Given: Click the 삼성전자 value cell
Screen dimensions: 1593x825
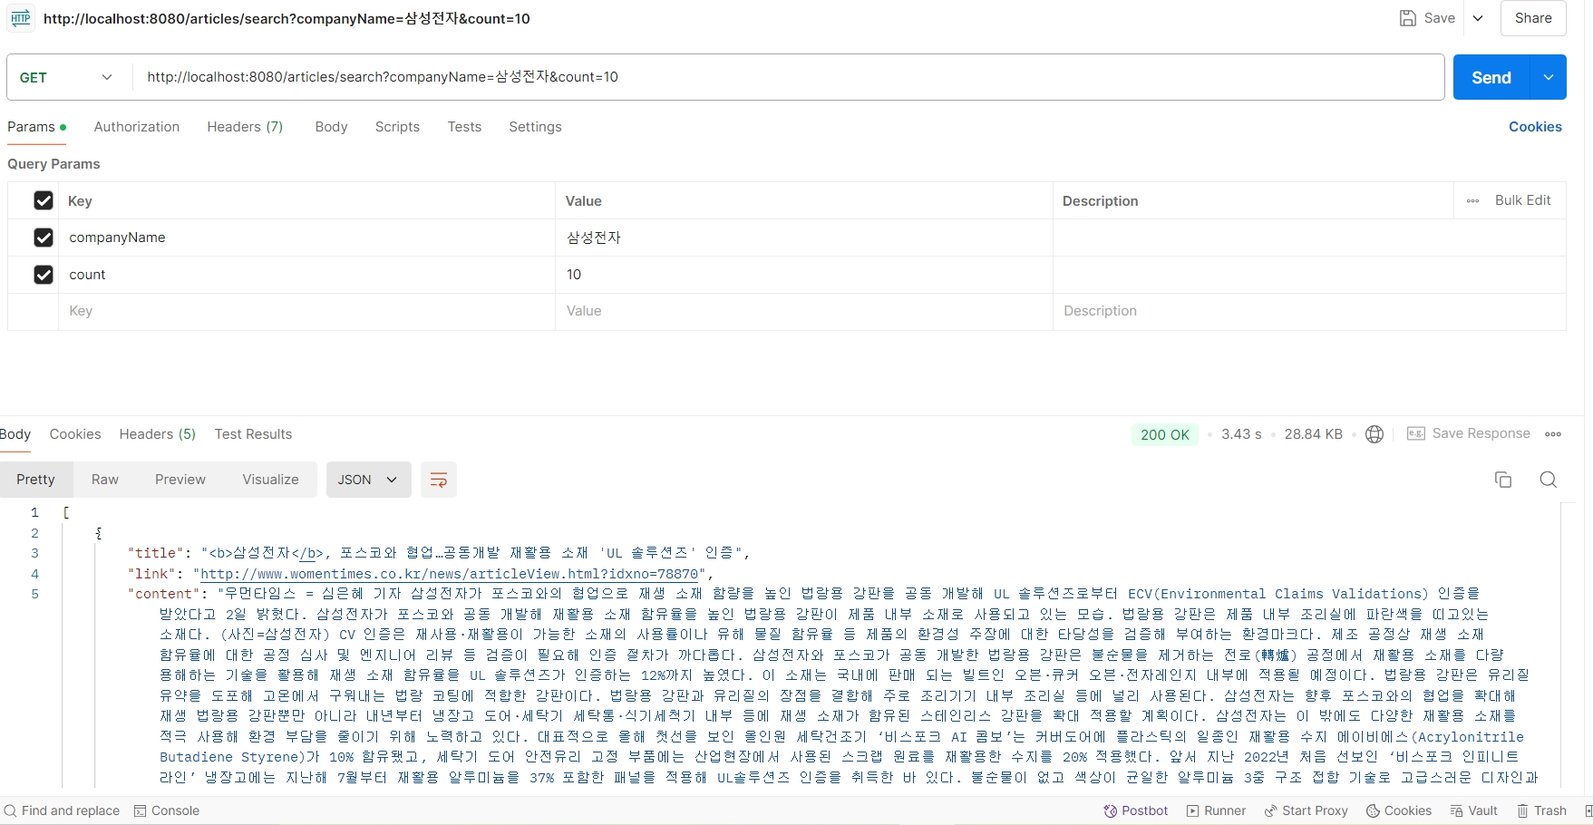Looking at the screenshot, I should [x=803, y=238].
